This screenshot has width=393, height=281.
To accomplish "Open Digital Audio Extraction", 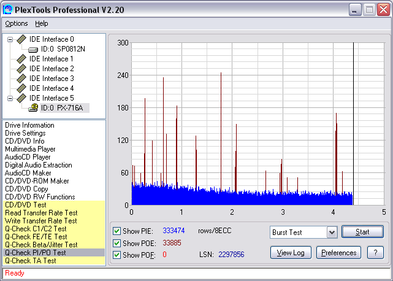I will pyautogui.click(x=39, y=165).
